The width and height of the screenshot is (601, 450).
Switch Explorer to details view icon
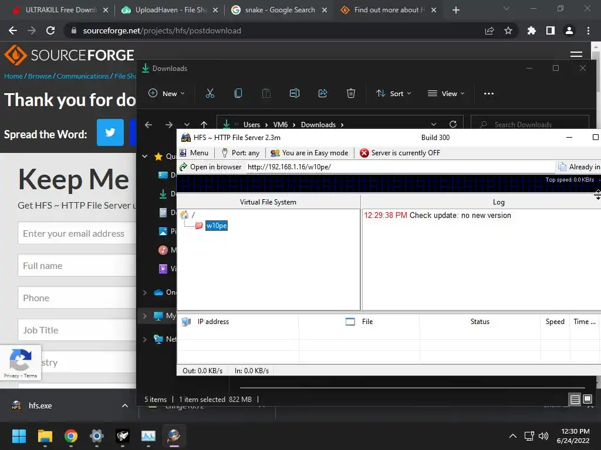(575, 400)
